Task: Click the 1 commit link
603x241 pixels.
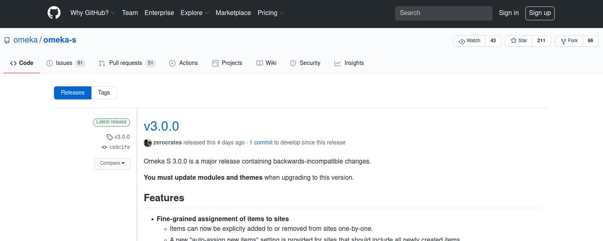Action: (261, 143)
